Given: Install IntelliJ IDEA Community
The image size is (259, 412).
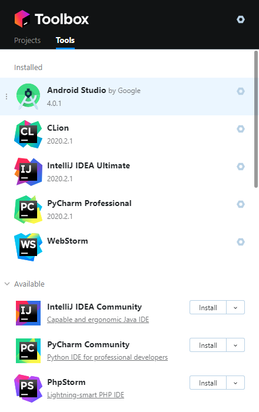Looking at the screenshot, I should 208,307.
